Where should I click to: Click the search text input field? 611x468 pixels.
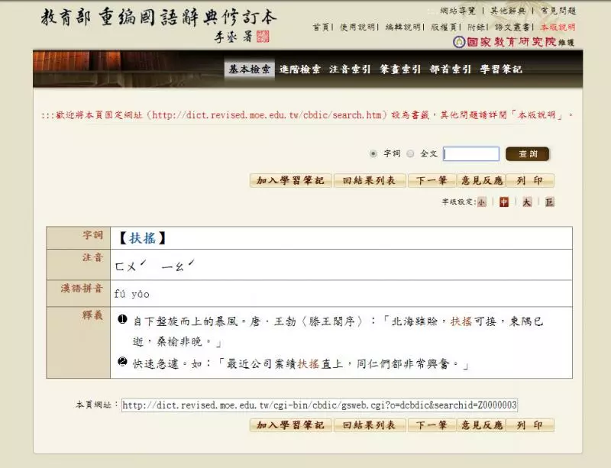[471, 153]
